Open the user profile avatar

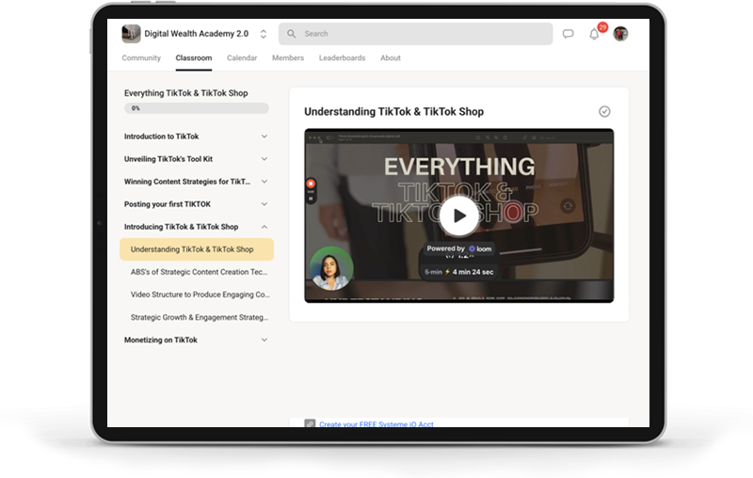click(x=620, y=34)
